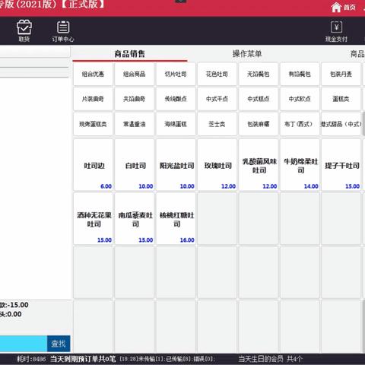Viewport: 365px width, 365px height.
Task: Select 传统酥点 category
Action: (x=176, y=99)
